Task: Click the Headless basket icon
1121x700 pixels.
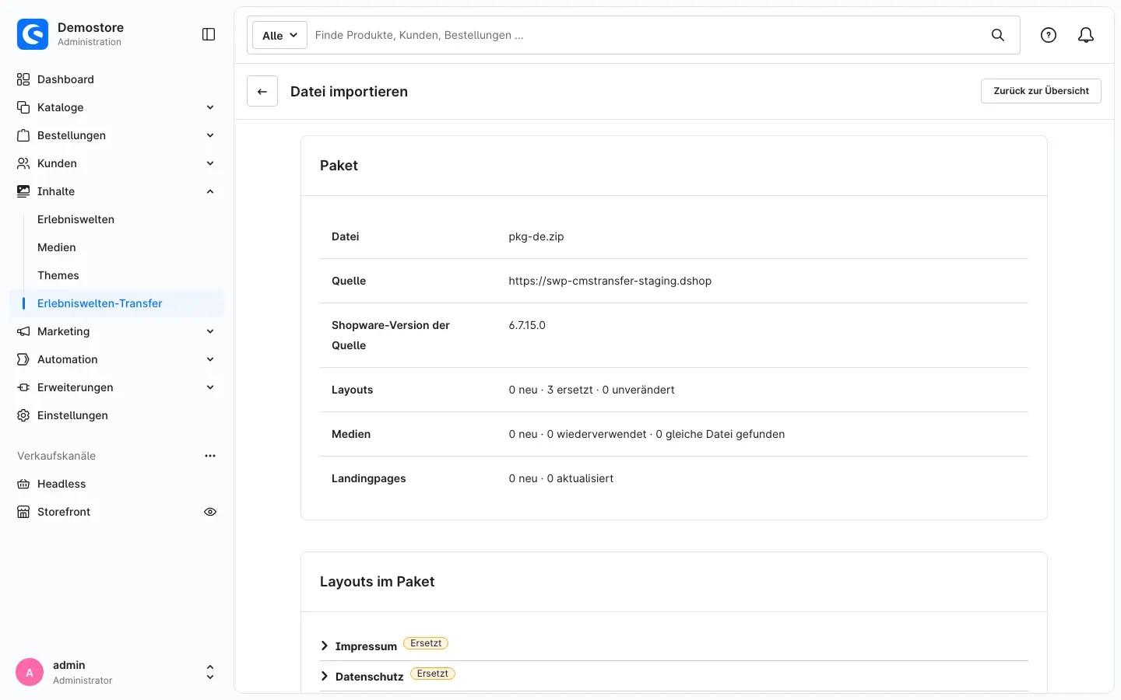Action: coord(23,484)
